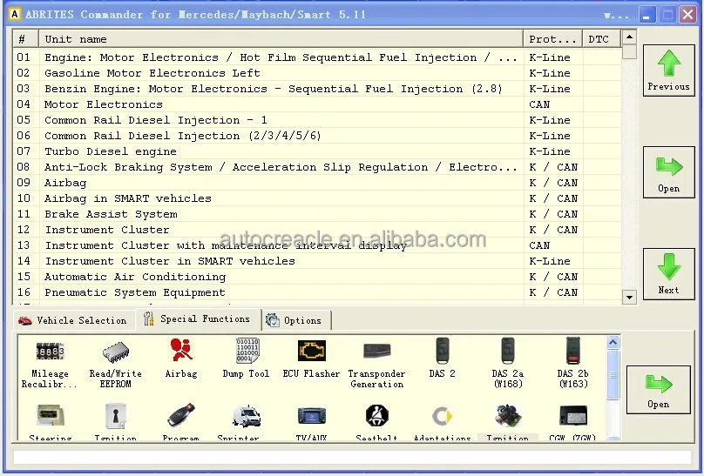This screenshot has width=704, height=476.
Task: Sort by Unit name column header
Action: point(281,39)
